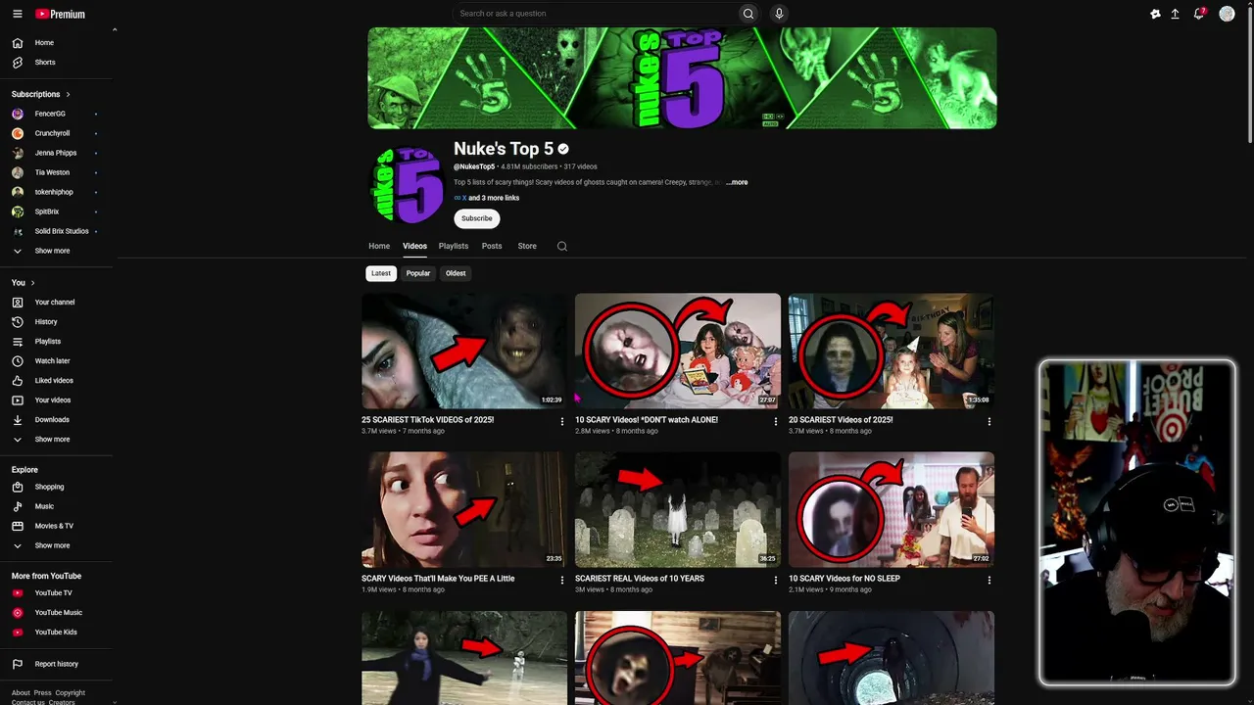The height and width of the screenshot is (705, 1254).
Task: Click the chevron next to the Subscriptions heading
Action: tap(68, 95)
